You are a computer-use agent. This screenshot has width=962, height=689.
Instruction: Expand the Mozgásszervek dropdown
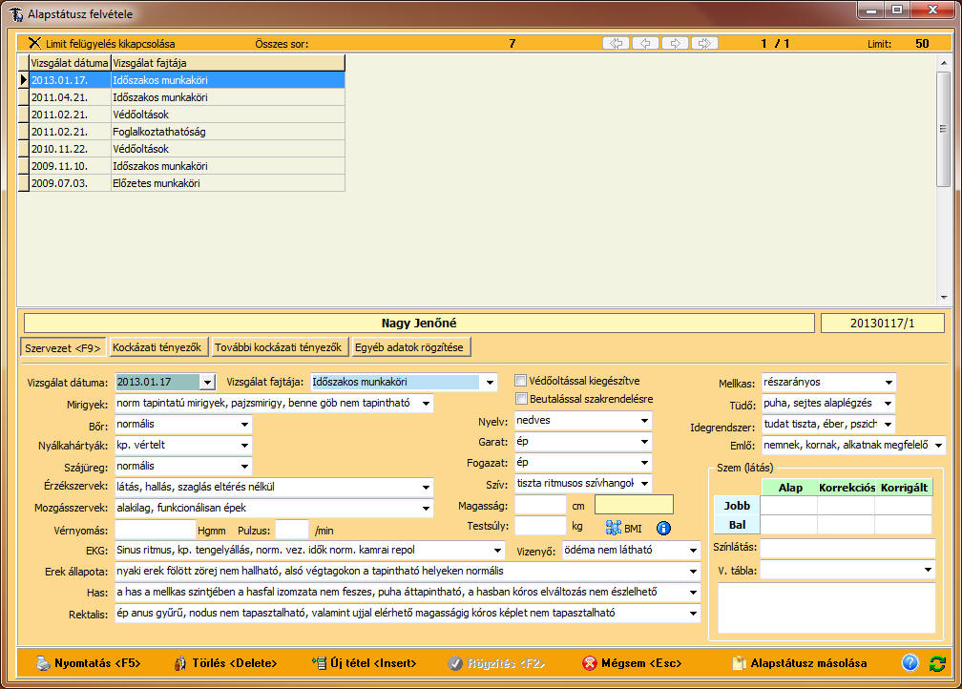click(426, 508)
